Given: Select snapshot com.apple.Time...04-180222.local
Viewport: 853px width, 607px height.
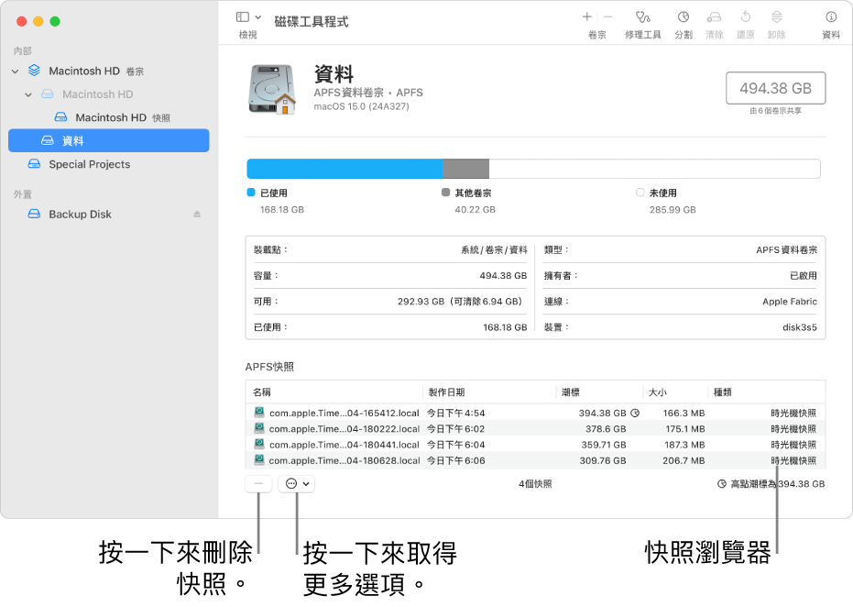Looking at the screenshot, I should click(535, 428).
